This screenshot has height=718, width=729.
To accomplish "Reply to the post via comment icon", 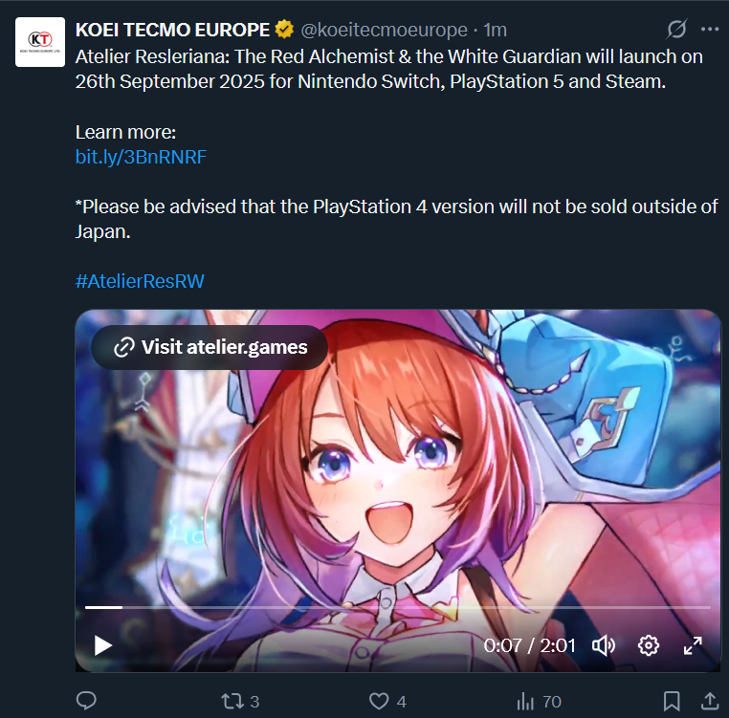I will [x=86, y=701].
